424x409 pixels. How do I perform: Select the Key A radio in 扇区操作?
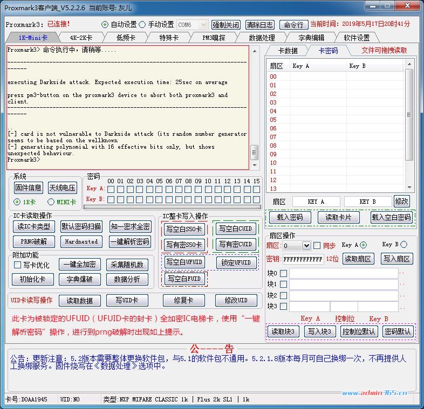(x=364, y=245)
